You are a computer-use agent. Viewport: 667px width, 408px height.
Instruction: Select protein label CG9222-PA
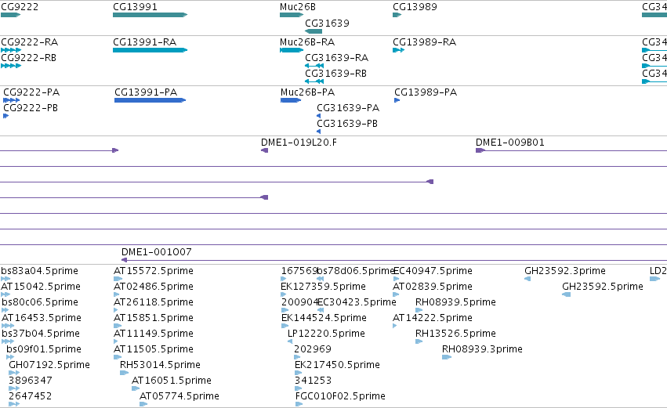tap(31, 92)
